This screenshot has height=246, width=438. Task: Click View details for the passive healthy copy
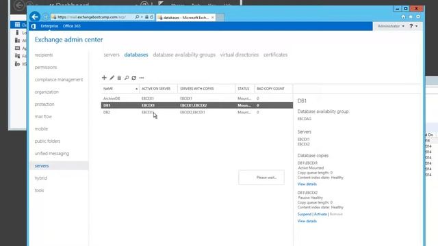[307, 221]
